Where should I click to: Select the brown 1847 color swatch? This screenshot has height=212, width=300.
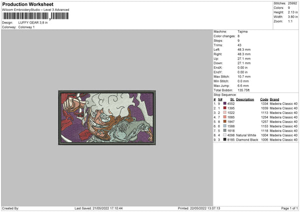tap(225, 121)
